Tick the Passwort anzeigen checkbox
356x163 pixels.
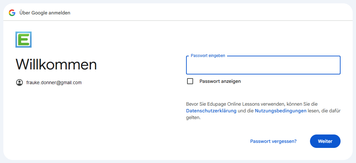(x=190, y=81)
